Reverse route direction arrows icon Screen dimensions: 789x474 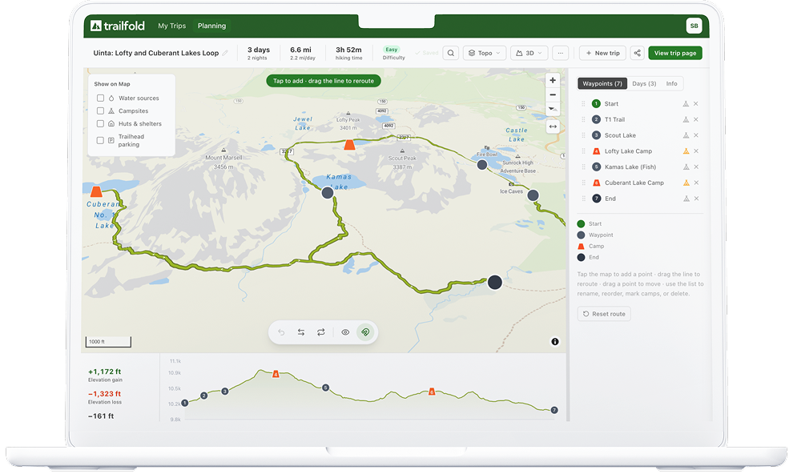pos(301,332)
